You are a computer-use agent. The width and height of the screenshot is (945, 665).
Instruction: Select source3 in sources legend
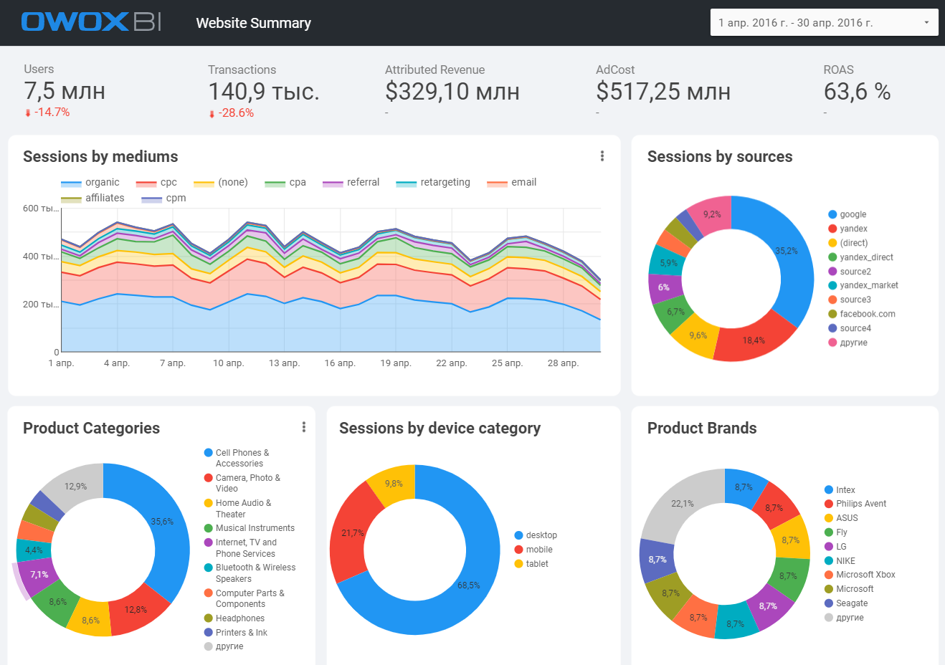850,300
